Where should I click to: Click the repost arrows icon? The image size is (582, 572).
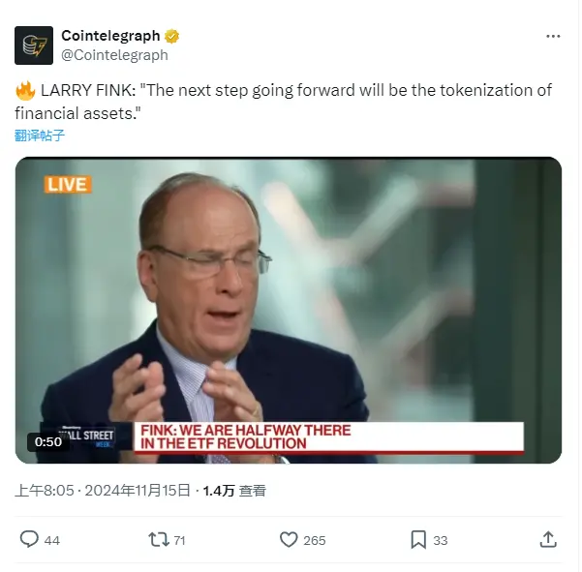159,539
